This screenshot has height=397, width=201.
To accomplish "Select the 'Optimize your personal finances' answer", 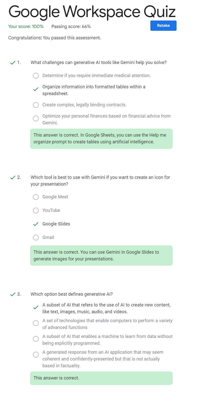I will [x=36, y=118].
